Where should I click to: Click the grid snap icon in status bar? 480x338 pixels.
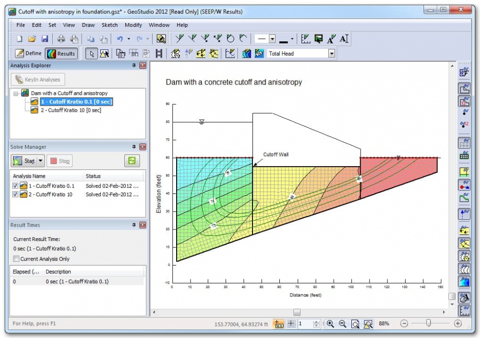(292, 324)
